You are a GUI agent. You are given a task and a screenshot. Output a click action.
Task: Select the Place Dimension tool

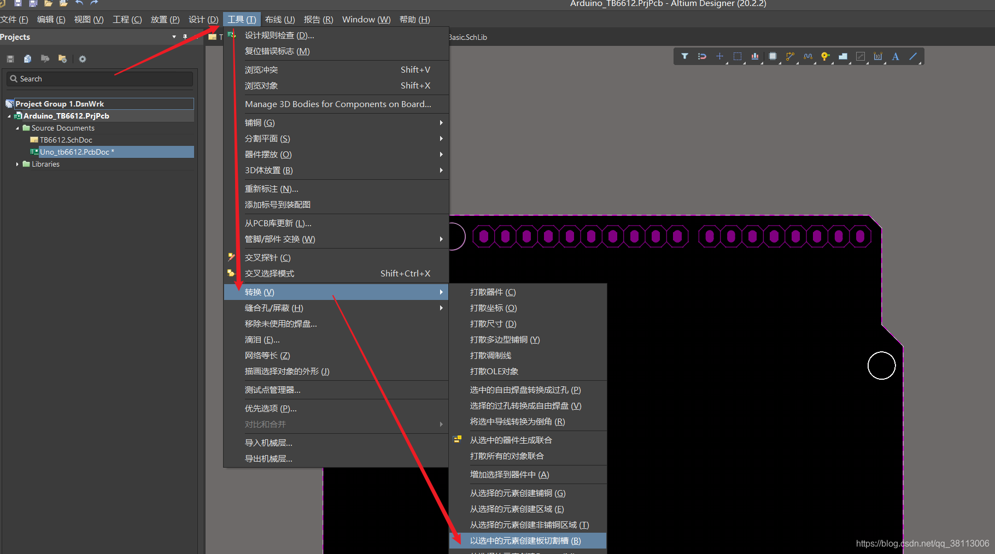click(878, 56)
